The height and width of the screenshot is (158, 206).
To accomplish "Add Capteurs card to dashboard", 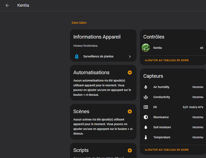I will [x=167, y=150].
